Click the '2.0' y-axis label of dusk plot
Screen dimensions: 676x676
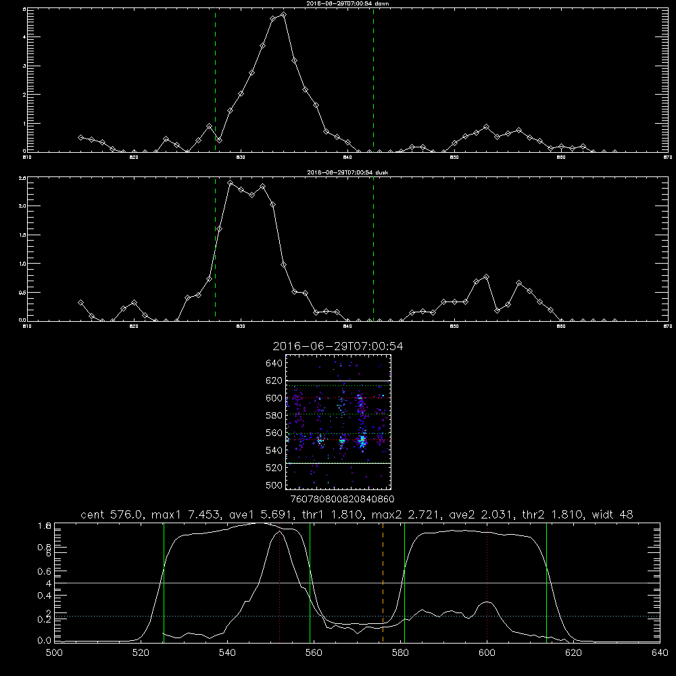click(23, 206)
